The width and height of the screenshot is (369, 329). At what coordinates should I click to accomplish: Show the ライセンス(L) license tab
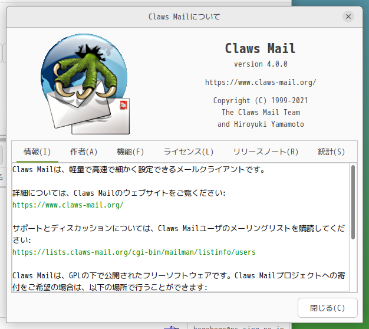click(x=189, y=152)
